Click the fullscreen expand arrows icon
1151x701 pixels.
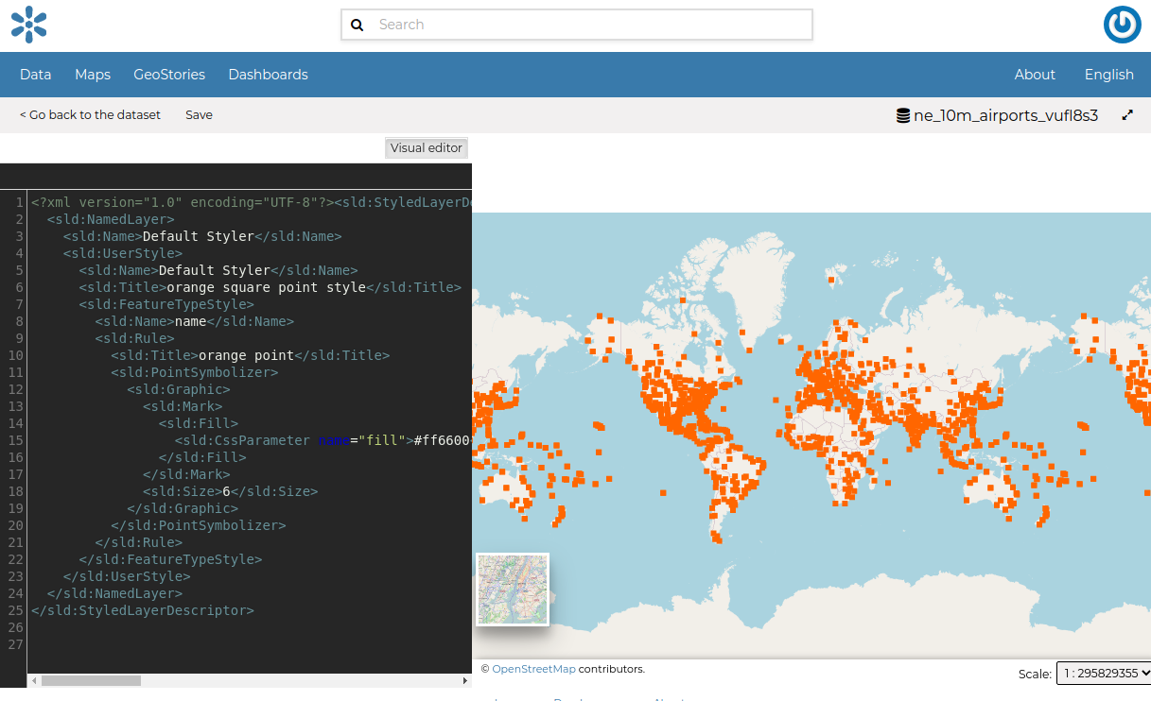pos(1128,114)
